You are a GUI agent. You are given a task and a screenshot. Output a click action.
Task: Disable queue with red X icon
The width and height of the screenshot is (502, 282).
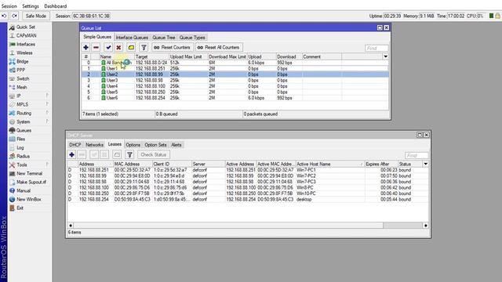[118, 47]
